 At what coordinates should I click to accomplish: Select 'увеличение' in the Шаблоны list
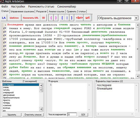coord(21,95)
